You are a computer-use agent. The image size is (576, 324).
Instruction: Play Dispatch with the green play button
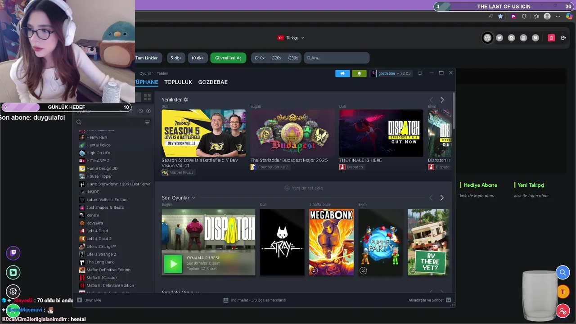point(173,264)
